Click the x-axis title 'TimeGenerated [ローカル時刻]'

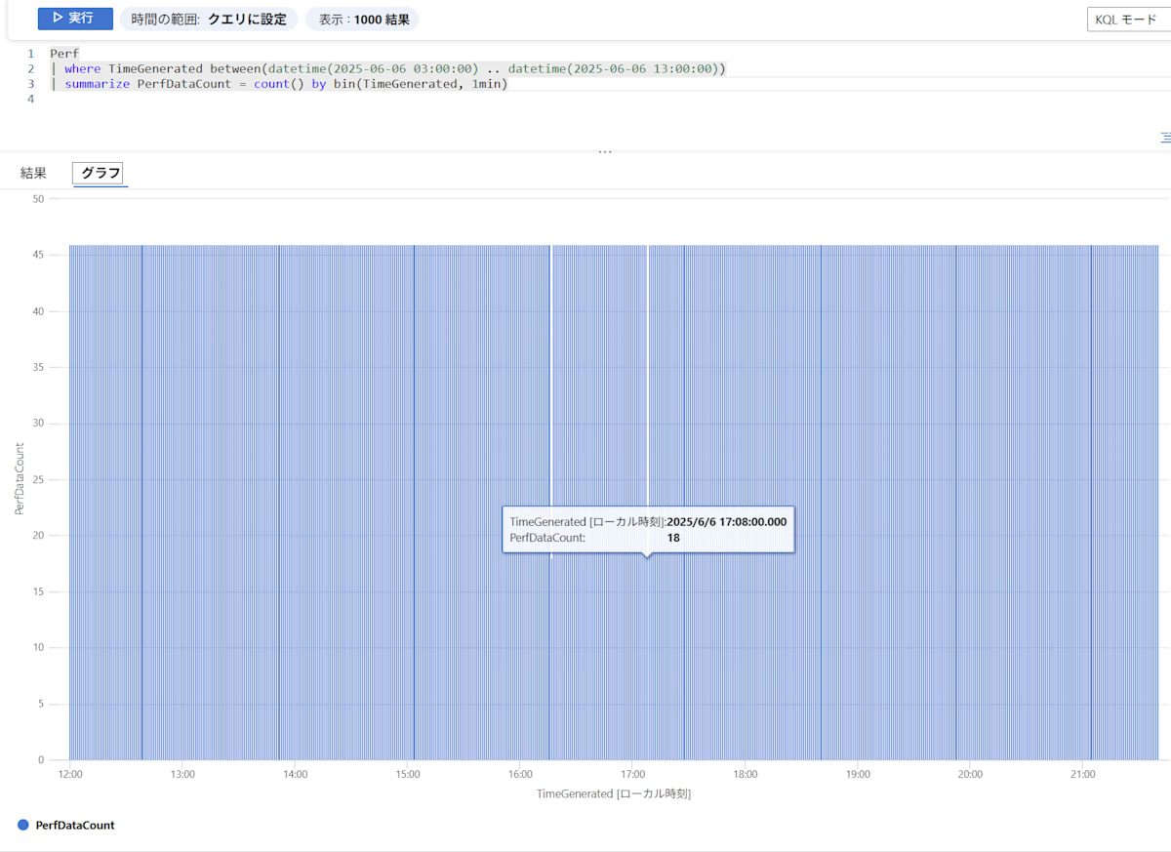click(613, 793)
